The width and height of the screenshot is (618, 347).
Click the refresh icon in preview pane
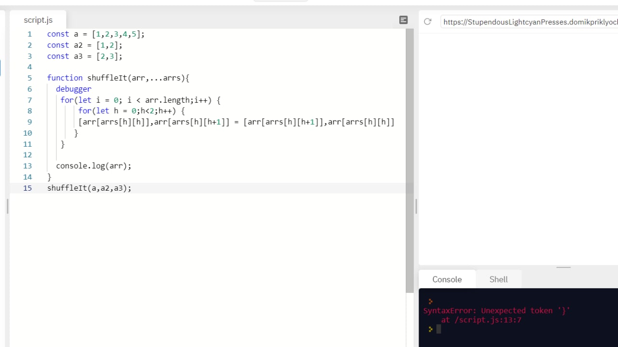coord(427,21)
